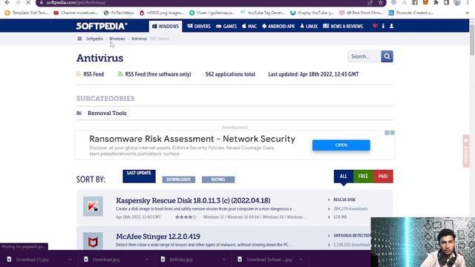Click Antivirus breadcrumb link

tap(139, 39)
